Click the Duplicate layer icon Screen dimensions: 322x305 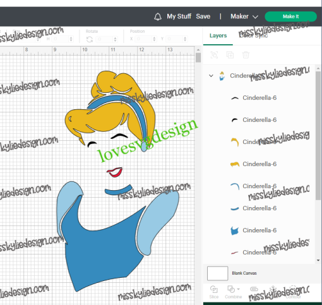(x=230, y=55)
